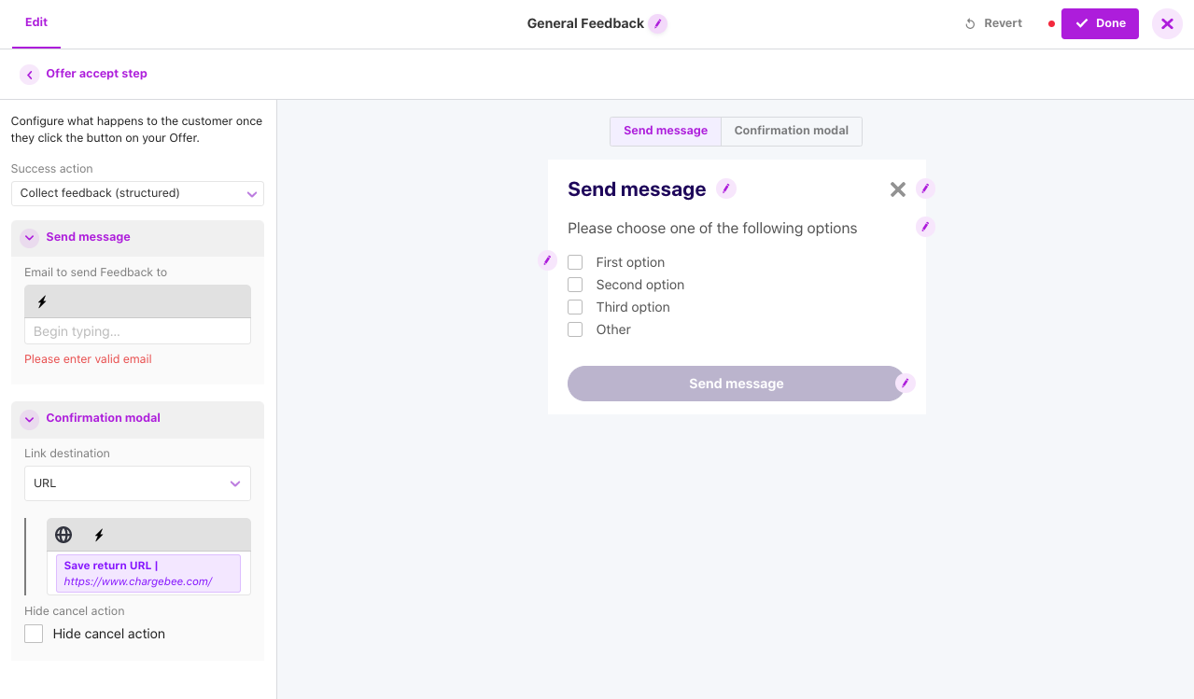The width and height of the screenshot is (1194, 699).
Task: Click the pencil icon on Send message button
Action: [x=905, y=384]
